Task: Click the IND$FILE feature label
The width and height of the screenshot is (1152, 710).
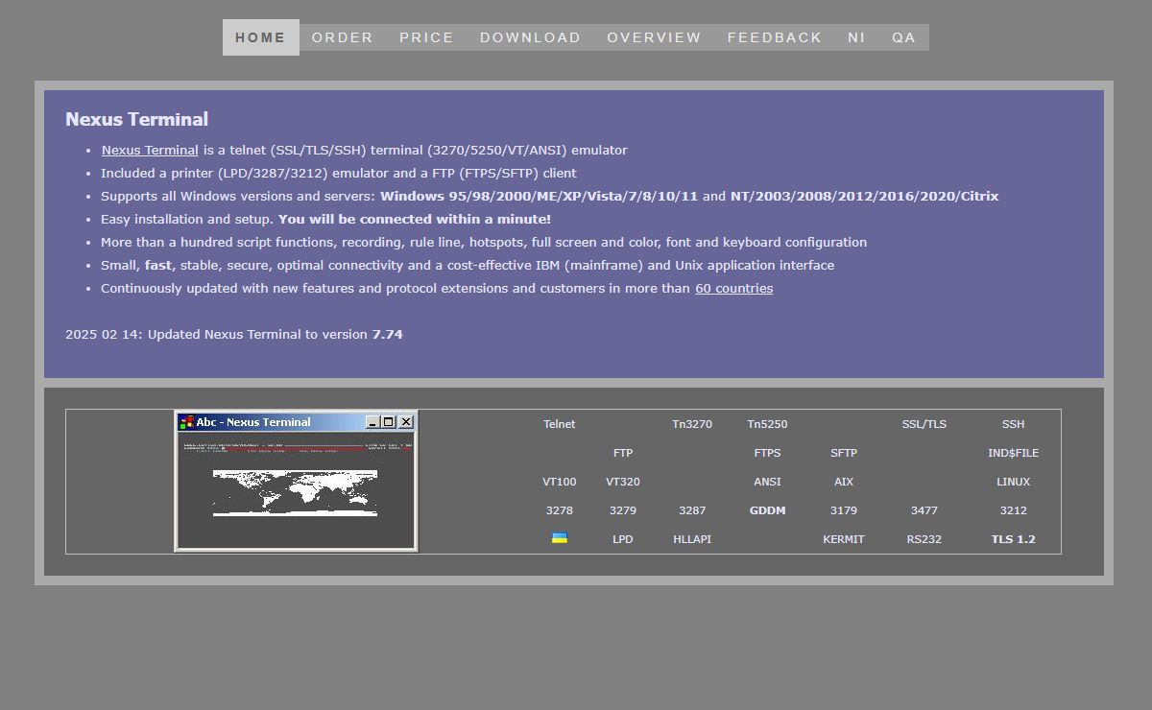Action: pos(1013,453)
